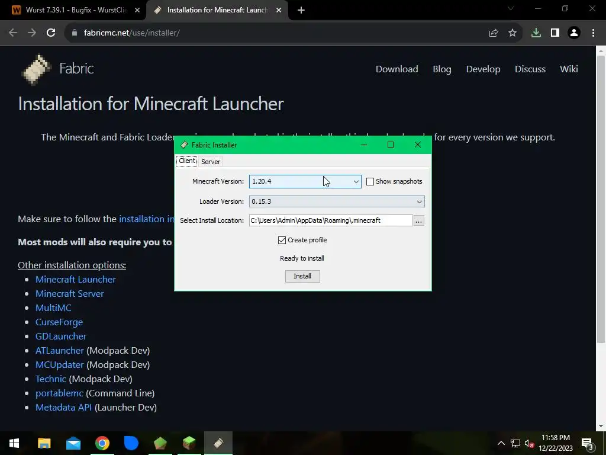Click the scrollbar down arrow
This screenshot has height=455, width=606.
[601, 427]
